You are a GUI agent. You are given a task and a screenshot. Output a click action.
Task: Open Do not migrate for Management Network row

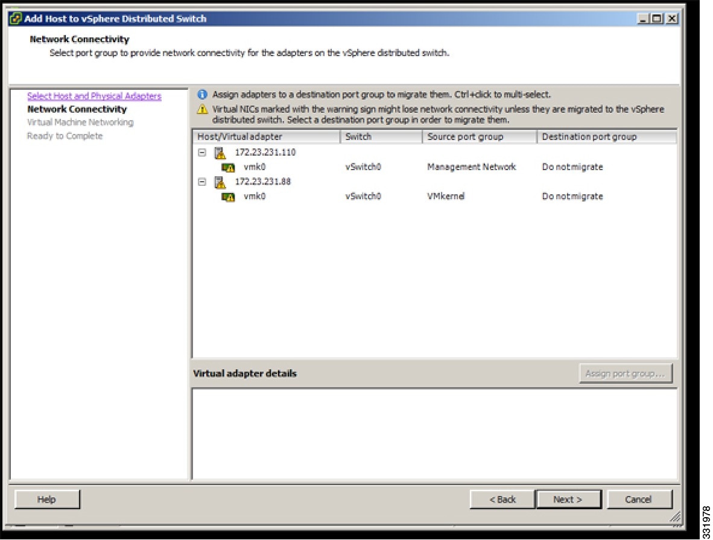pyautogui.click(x=572, y=167)
